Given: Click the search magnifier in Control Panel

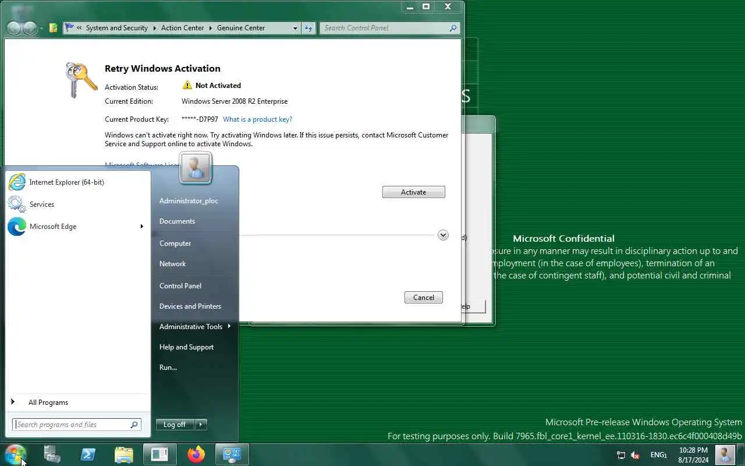Looking at the screenshot, I should 453,28.
